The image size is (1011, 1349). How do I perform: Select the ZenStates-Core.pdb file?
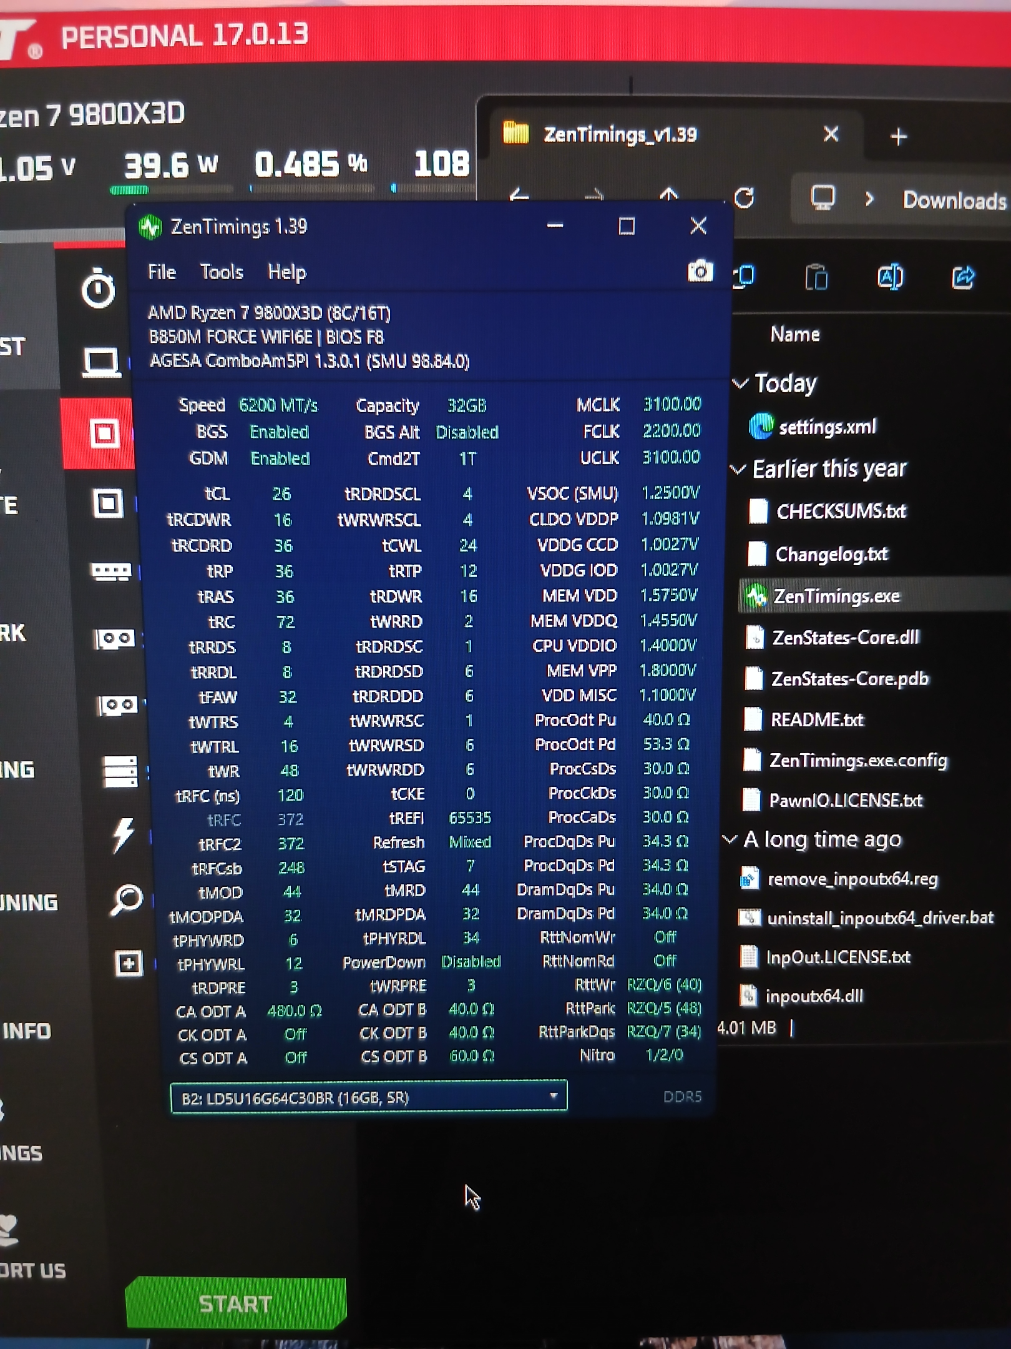[850, 678]
